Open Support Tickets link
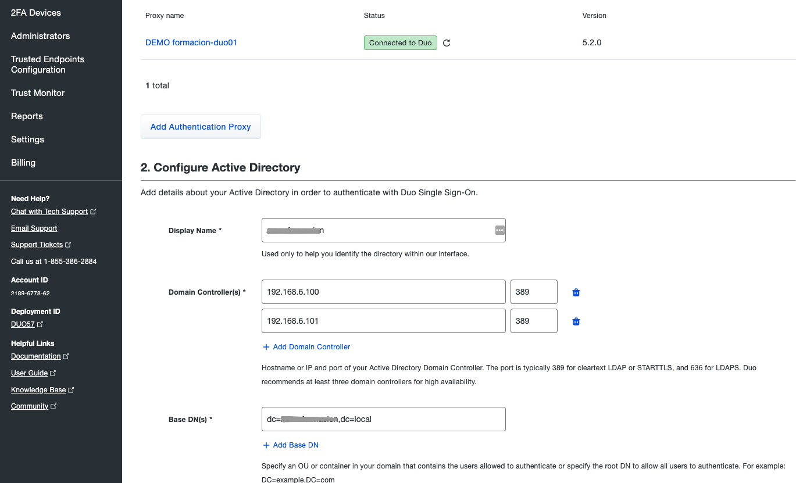796x483 pixels. (x=37, y=245)
